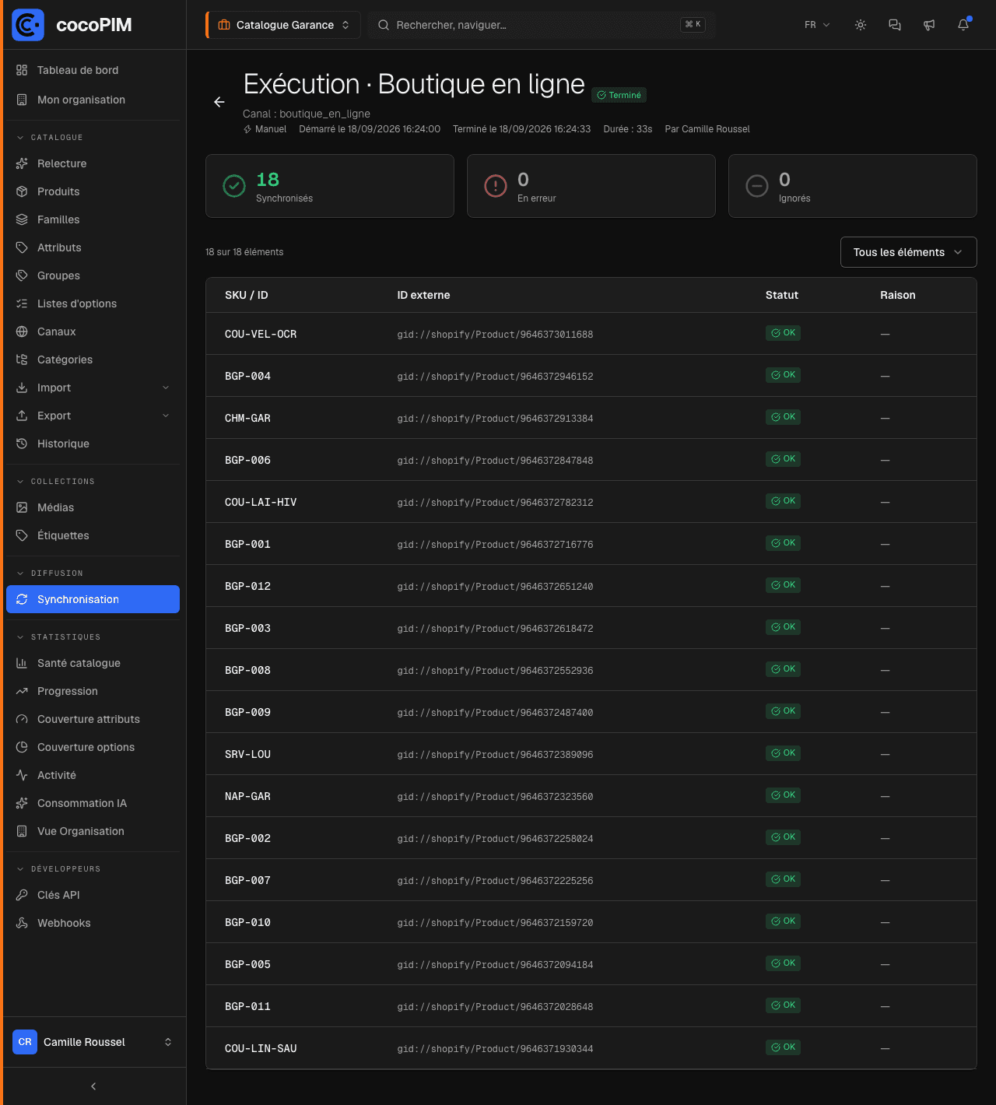
Task: Click the OK status badge for BGP-004
Action: click(783, 375)
